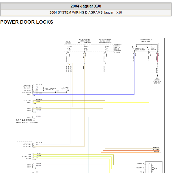172x173 pixels.
Task: Click the 'HOT AT ALL TIMES' label
Action: 68,42
